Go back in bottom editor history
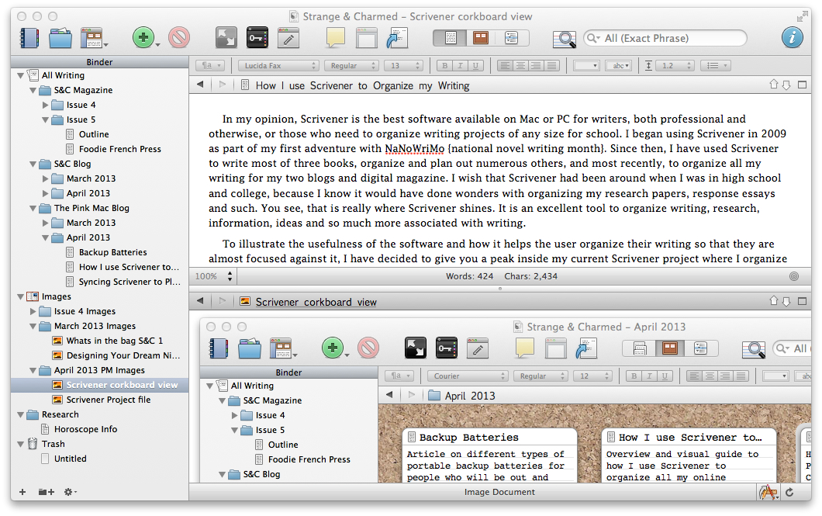This screenshot has height=516, width=822. click(200, 301)
